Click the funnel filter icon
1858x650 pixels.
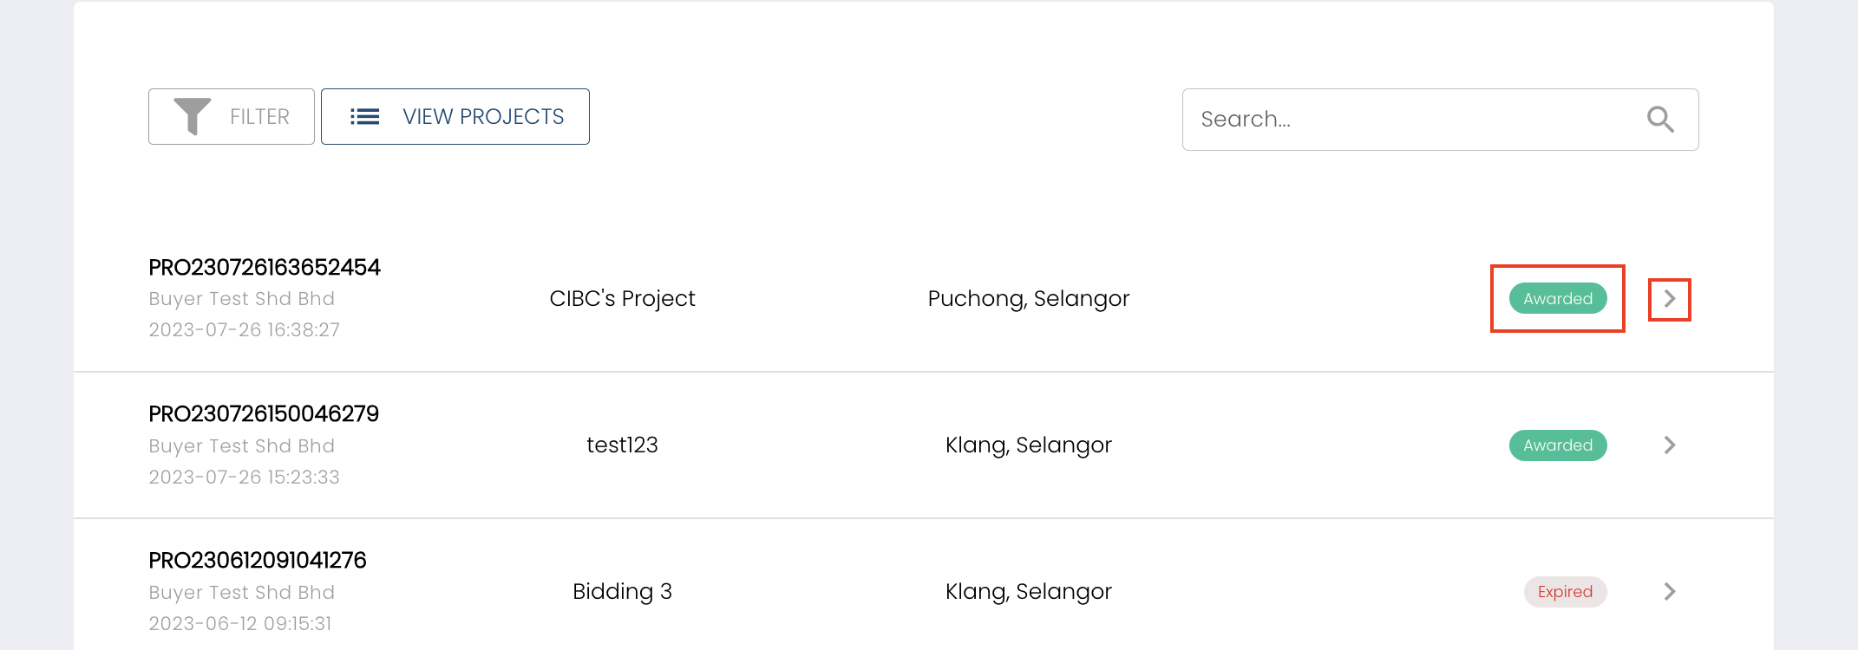(x=192, y=116)
